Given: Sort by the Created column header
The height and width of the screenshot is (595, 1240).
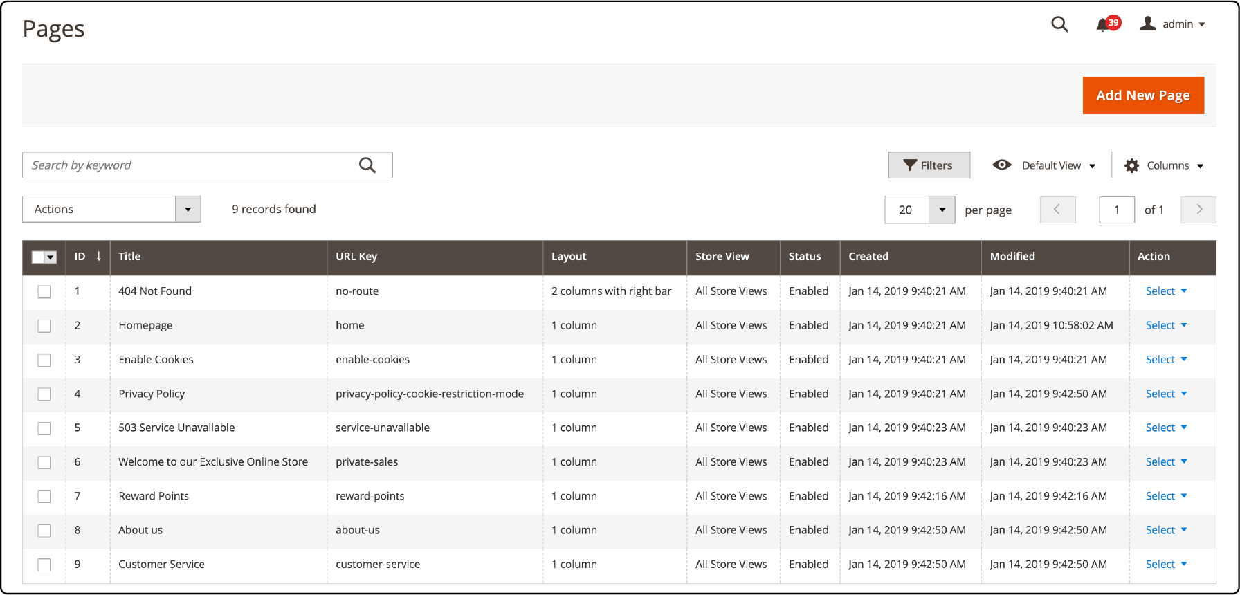Looking at the screenshot, I should click(x=911, y=257).
